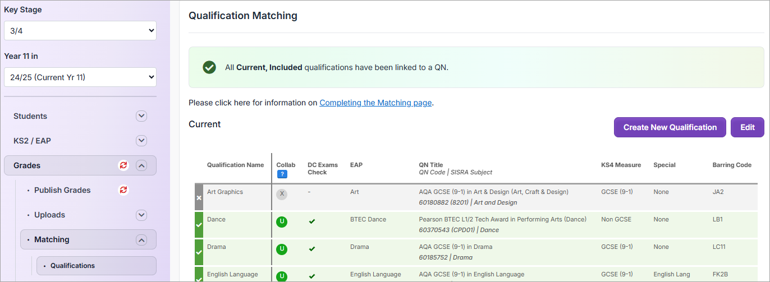Click the red refresh icon beside Grades
770x282 pixels.
click(123, 165)
